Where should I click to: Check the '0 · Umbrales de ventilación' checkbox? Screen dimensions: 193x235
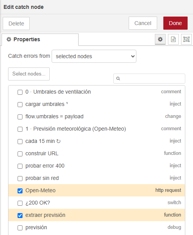coord(20,92)
